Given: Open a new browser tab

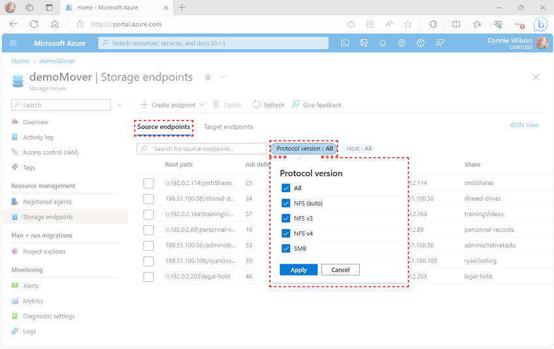Looking at the screenshot, I should pyautogui.click(x=182, y=7).
